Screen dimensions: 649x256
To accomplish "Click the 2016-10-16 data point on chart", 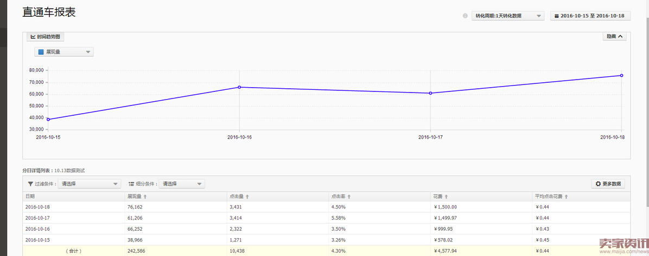I will [239, 87].
